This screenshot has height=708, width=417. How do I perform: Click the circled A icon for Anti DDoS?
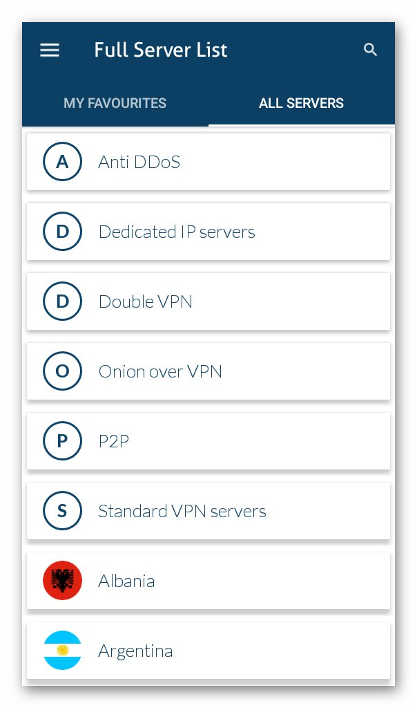[62, 162]
